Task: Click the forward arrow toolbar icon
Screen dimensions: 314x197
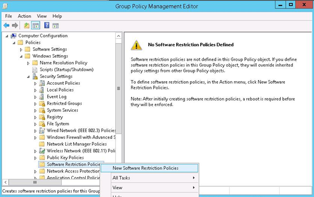Action: coord(15,25)
